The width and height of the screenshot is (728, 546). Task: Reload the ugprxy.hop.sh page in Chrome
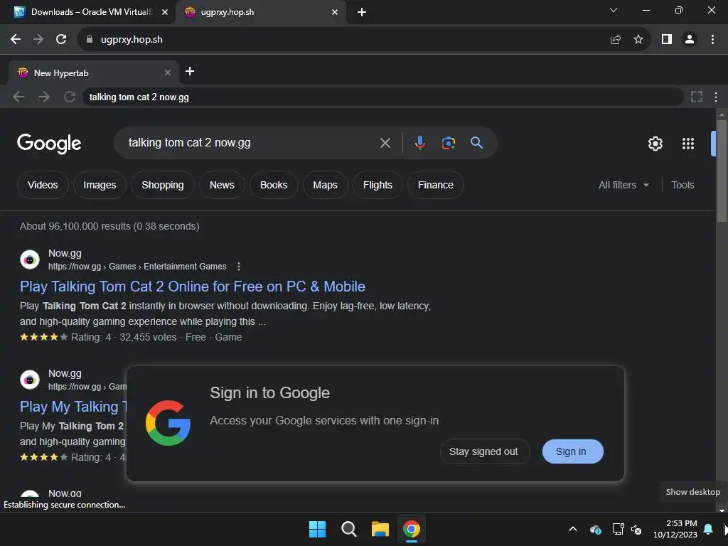[x=61, y=40]
